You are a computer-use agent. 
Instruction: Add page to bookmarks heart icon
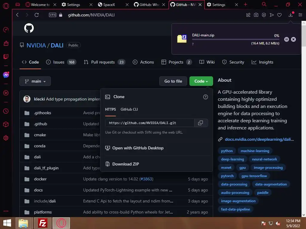tap(279, 15)
